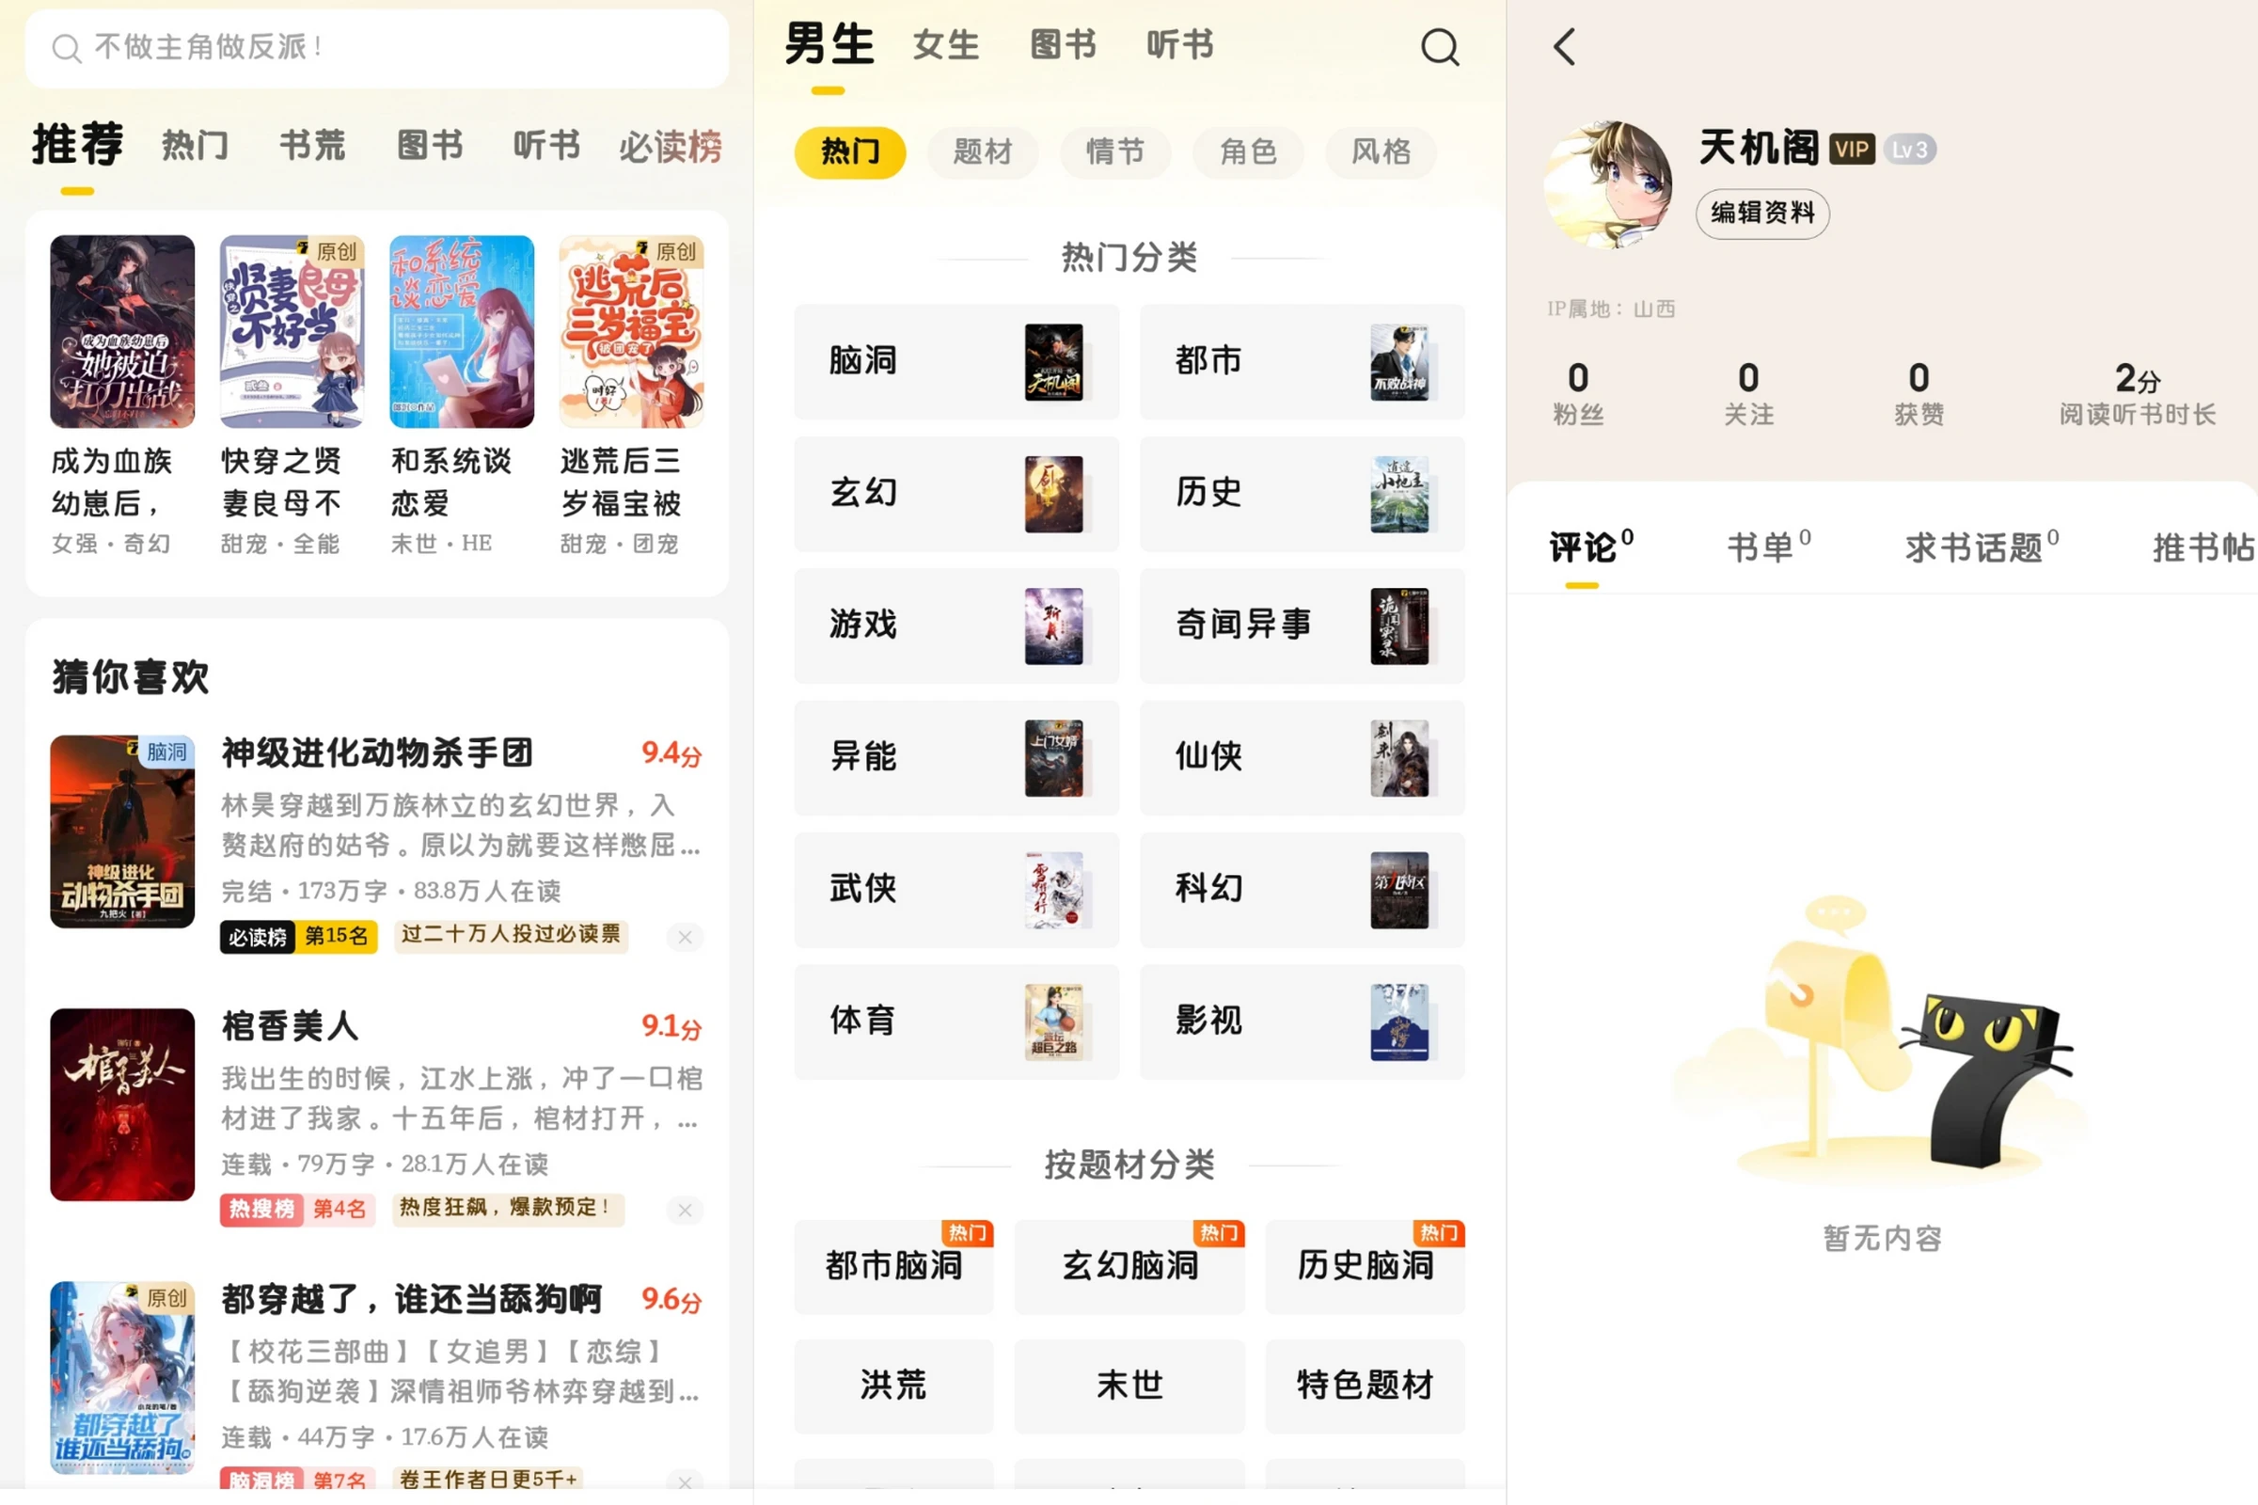Tap the 编辑资料 button
This screenshot has width=2258, height=1505.
pos(1761,214)
